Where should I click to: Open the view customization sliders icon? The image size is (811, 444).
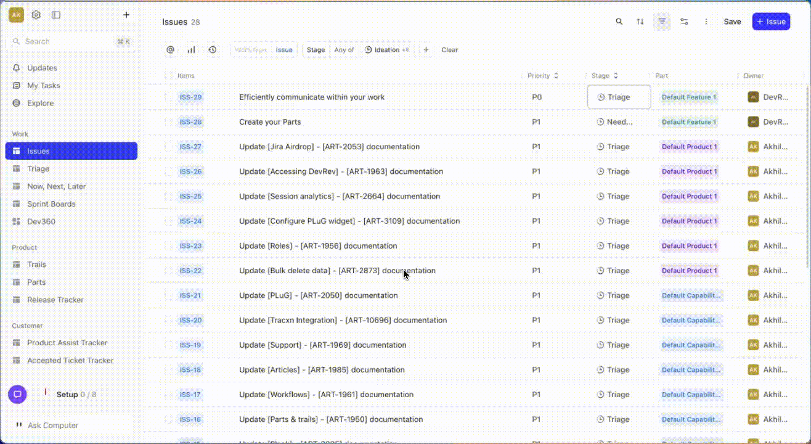[684, 22]
